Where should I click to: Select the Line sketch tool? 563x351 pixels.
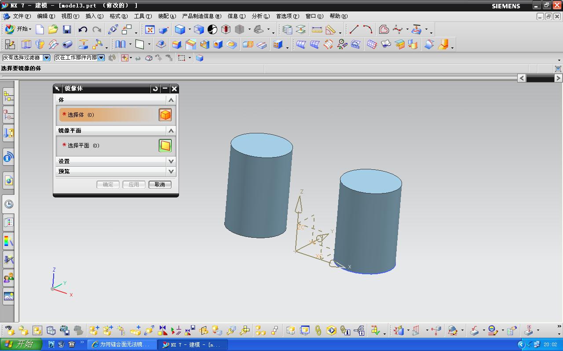pos(354,29)
